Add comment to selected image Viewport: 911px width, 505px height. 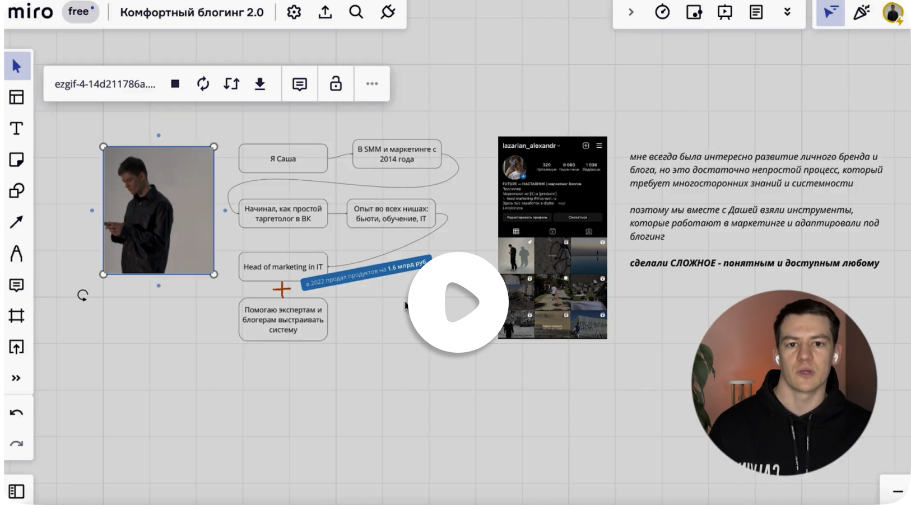300,84
